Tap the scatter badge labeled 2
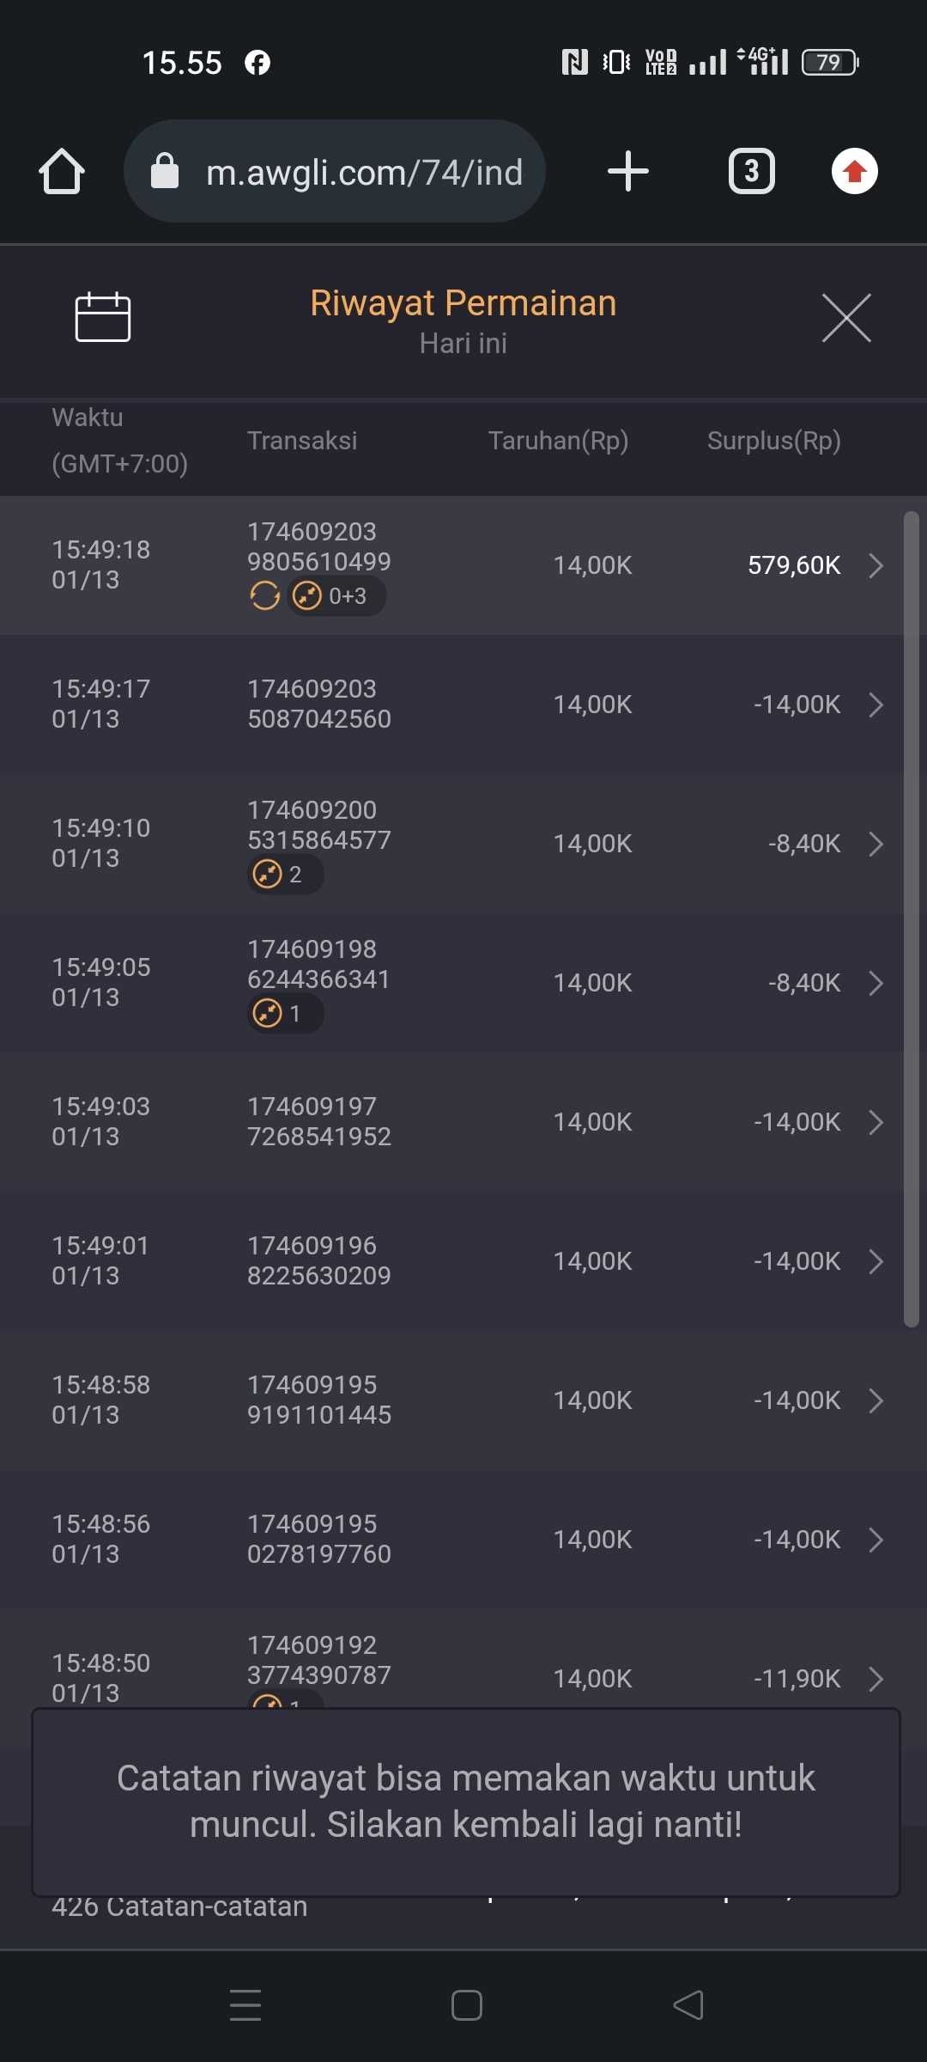The image size is (927, 2062). tap(285, 875)
